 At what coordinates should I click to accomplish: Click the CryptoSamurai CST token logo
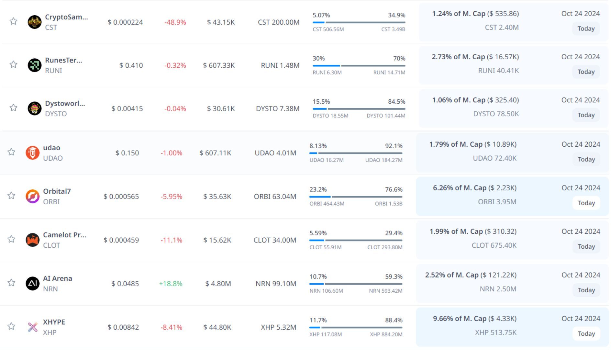[34, 22]
